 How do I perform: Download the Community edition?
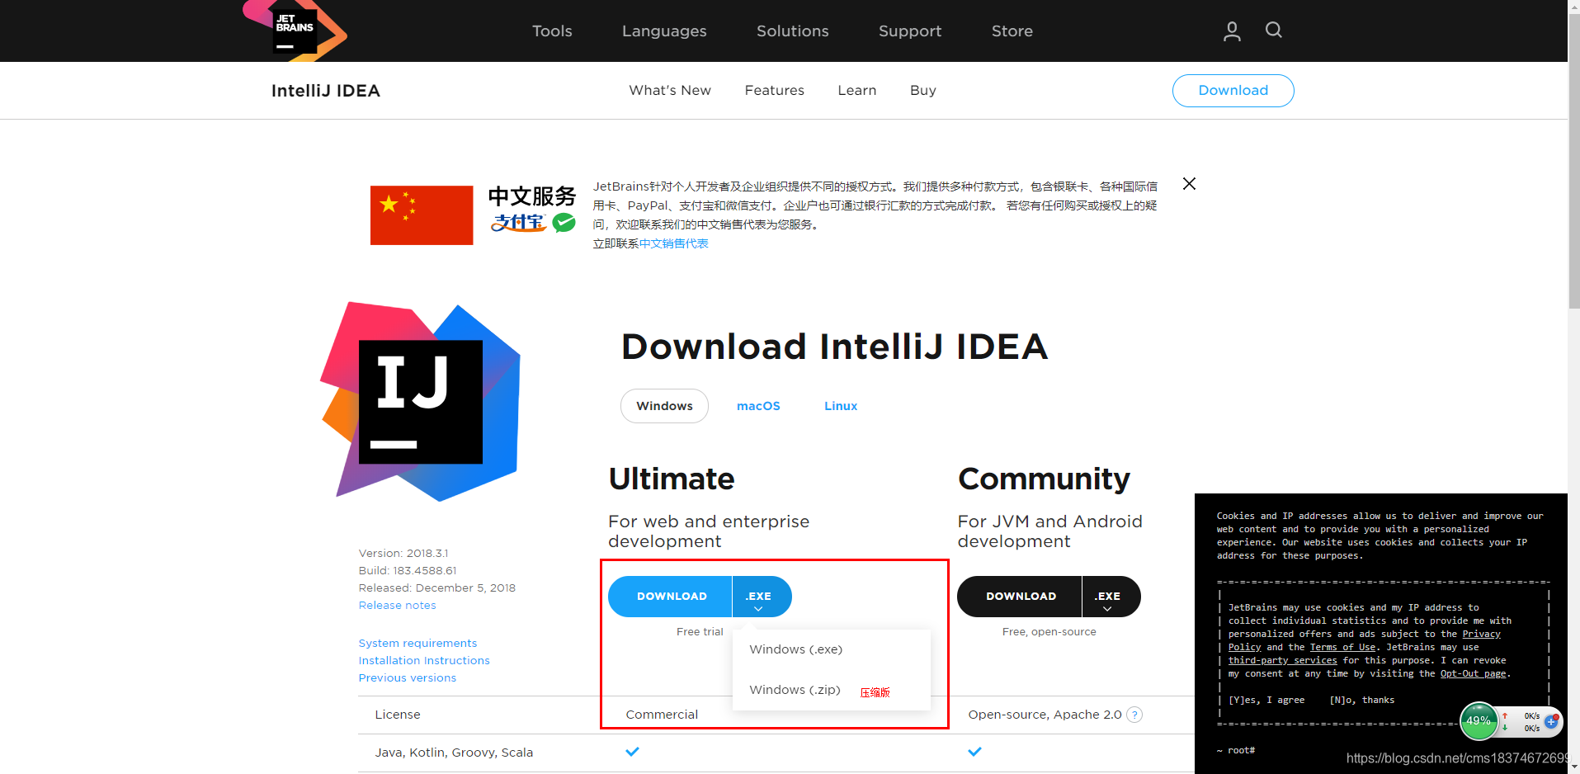(1019, 597)
